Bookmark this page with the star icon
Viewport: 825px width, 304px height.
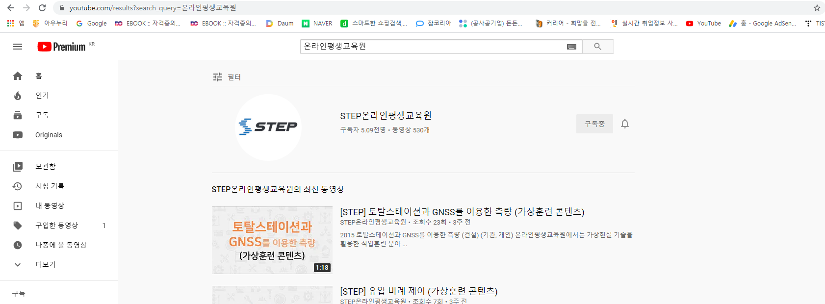[x=817, y=8]
